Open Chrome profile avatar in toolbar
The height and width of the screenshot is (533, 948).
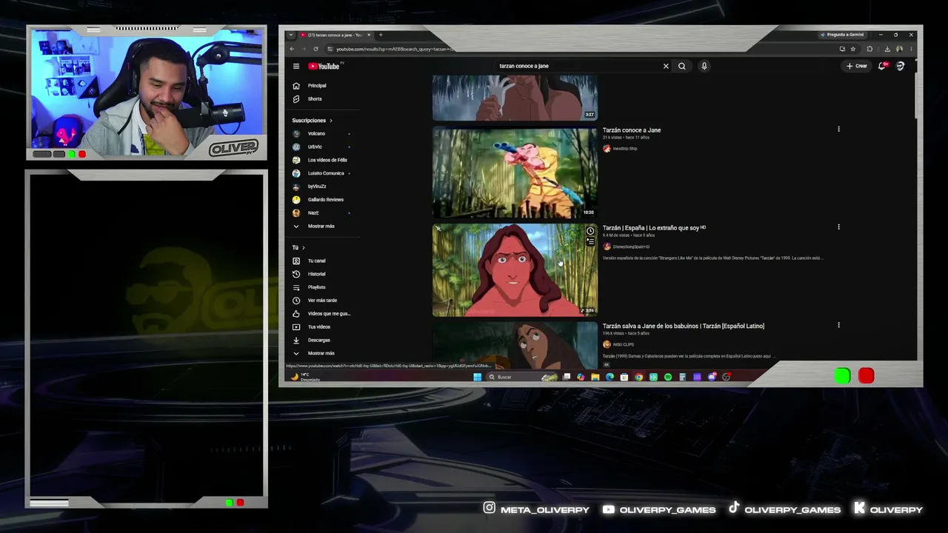899,49
